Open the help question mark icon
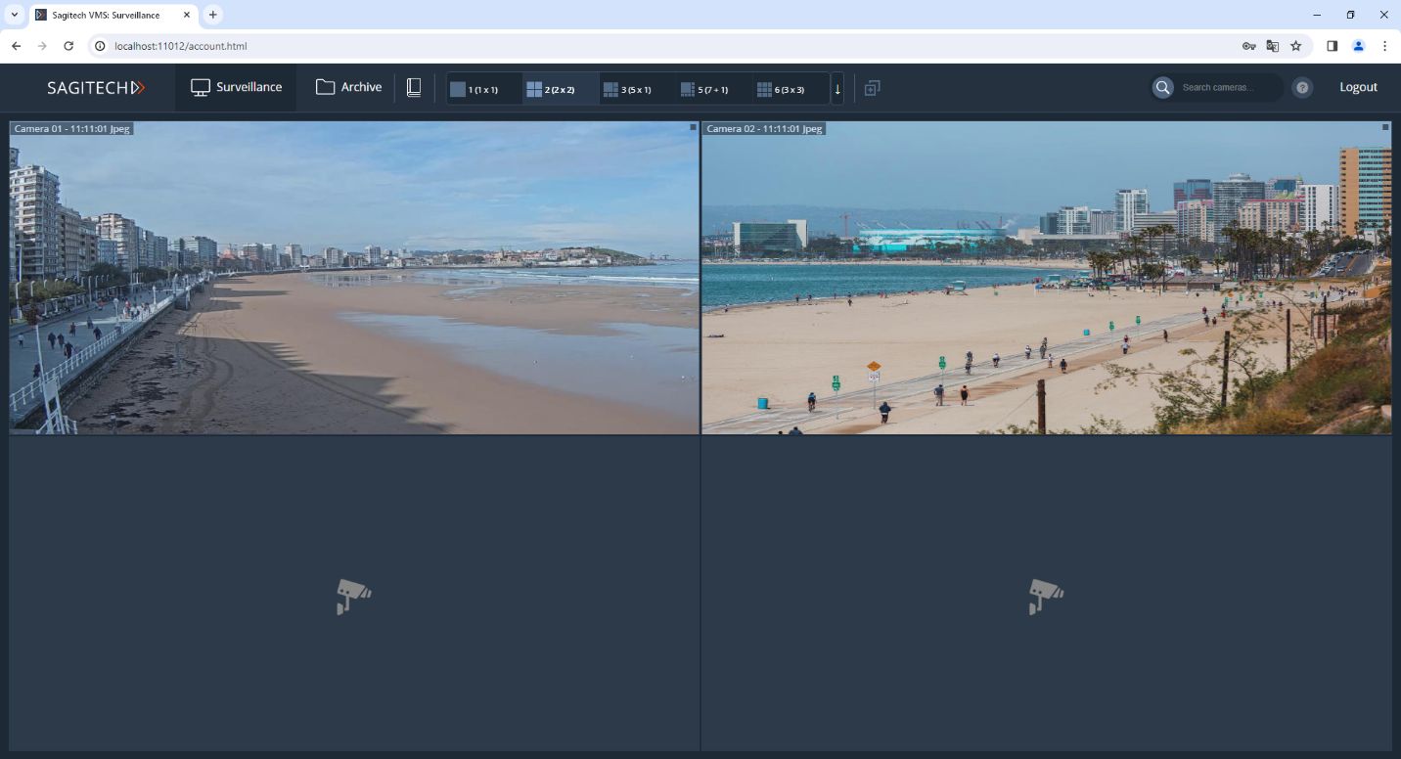1401x759 pixels. (1302, 88)
